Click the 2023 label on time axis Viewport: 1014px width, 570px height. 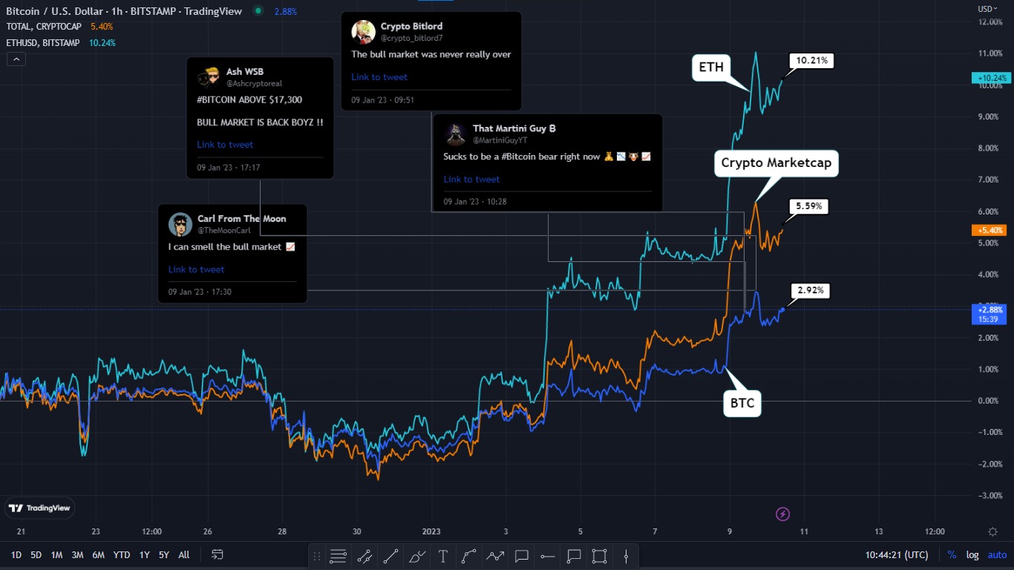tap(431, 531)
